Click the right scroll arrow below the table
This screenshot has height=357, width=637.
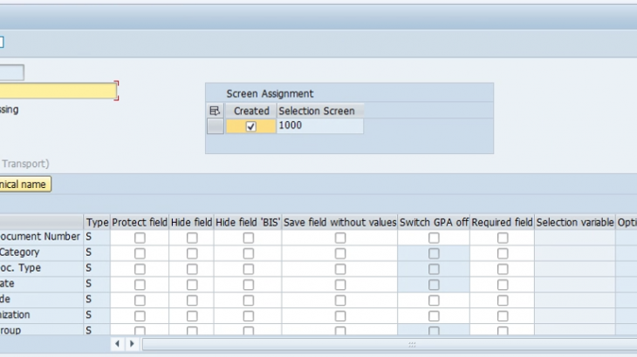(x=133, y=345)
